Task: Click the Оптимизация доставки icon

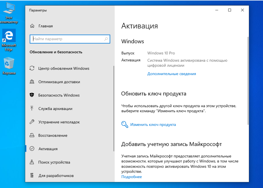Action: (x=32, y=82)
